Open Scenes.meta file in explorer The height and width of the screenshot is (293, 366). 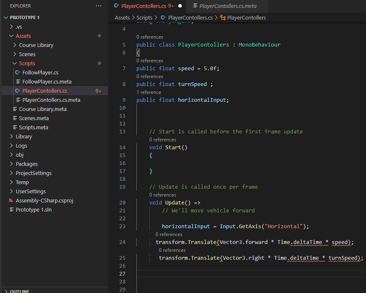point(34,118)
